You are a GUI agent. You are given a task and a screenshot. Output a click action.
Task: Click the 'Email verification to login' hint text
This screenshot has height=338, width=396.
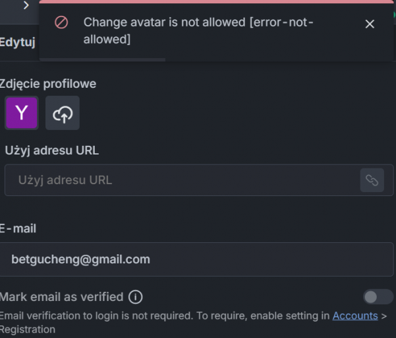[x=193, y=323]
